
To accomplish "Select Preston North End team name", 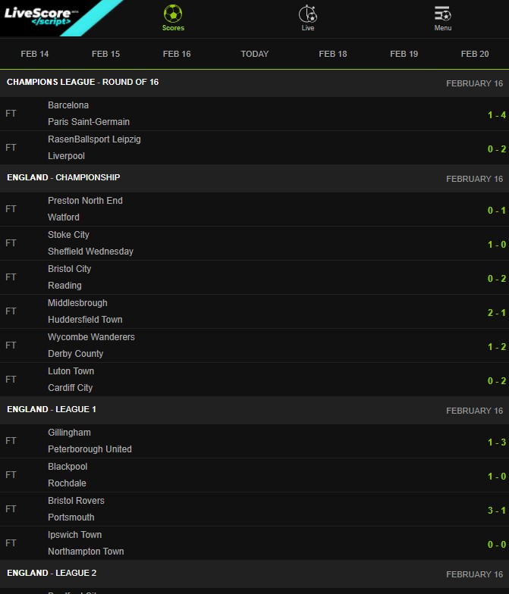I will pos(85,201).
